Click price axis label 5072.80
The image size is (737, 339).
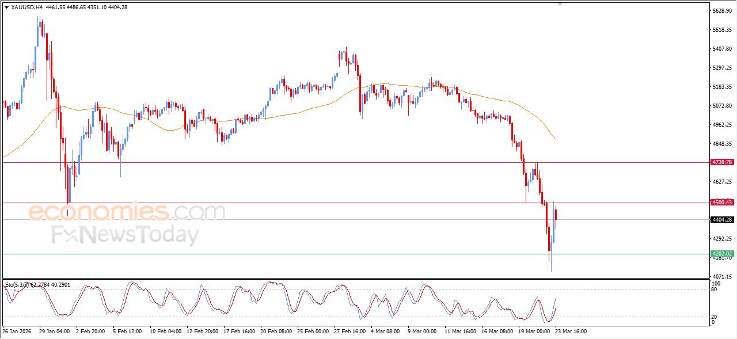click(722, 106)
